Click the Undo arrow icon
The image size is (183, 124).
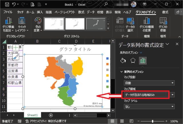[x=14, y=5]
